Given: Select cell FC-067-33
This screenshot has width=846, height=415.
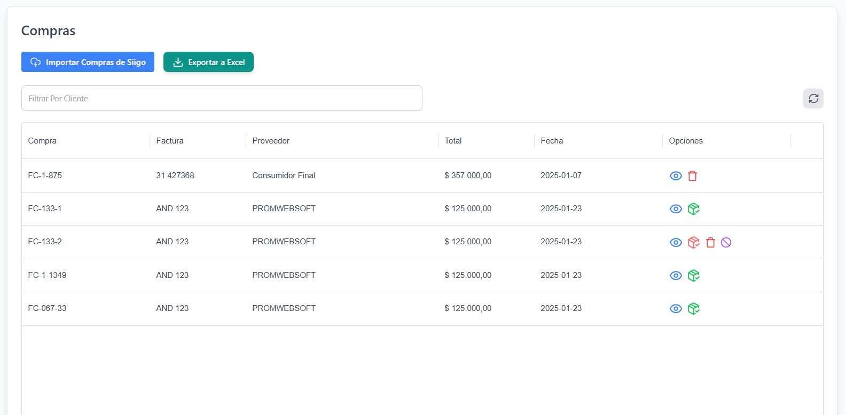Looking at the screenshot, I should 48,308.
